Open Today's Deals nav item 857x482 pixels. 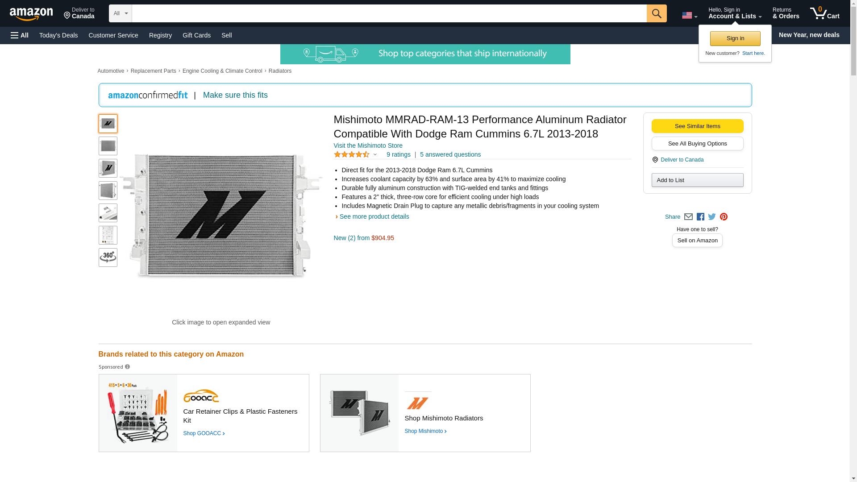pyautogui.click(x=58, y=35)
